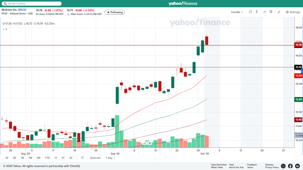
Task: Open the Privacy Policy footer link
Action: tap(272, 167)
